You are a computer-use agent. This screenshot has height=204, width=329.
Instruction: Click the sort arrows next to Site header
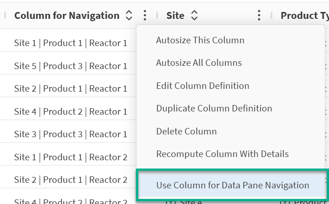click(x=194, y=16)
